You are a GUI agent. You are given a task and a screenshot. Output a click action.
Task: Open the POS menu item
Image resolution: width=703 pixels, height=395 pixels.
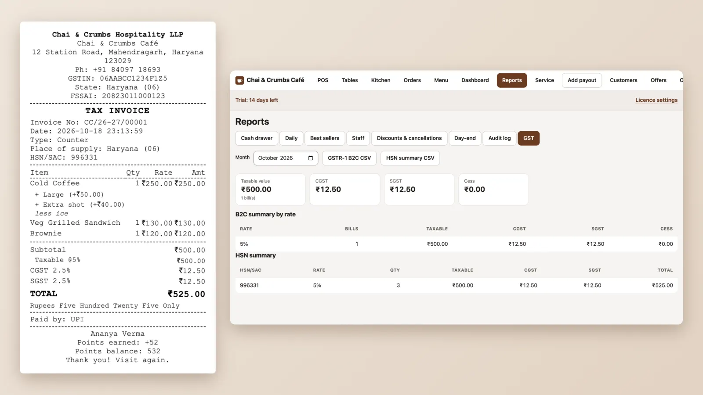tap(323, 80)
